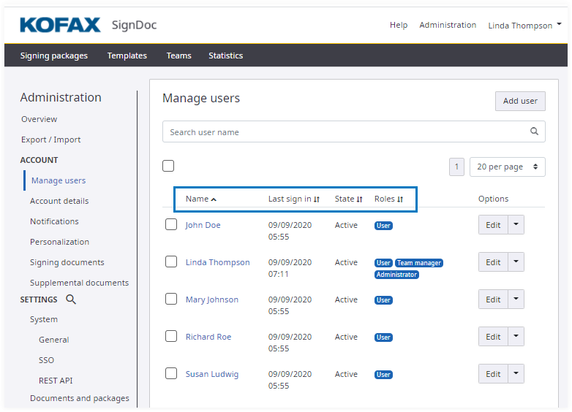Sort users by Name column arrow
572x412 pixels.
click(214, 199)
